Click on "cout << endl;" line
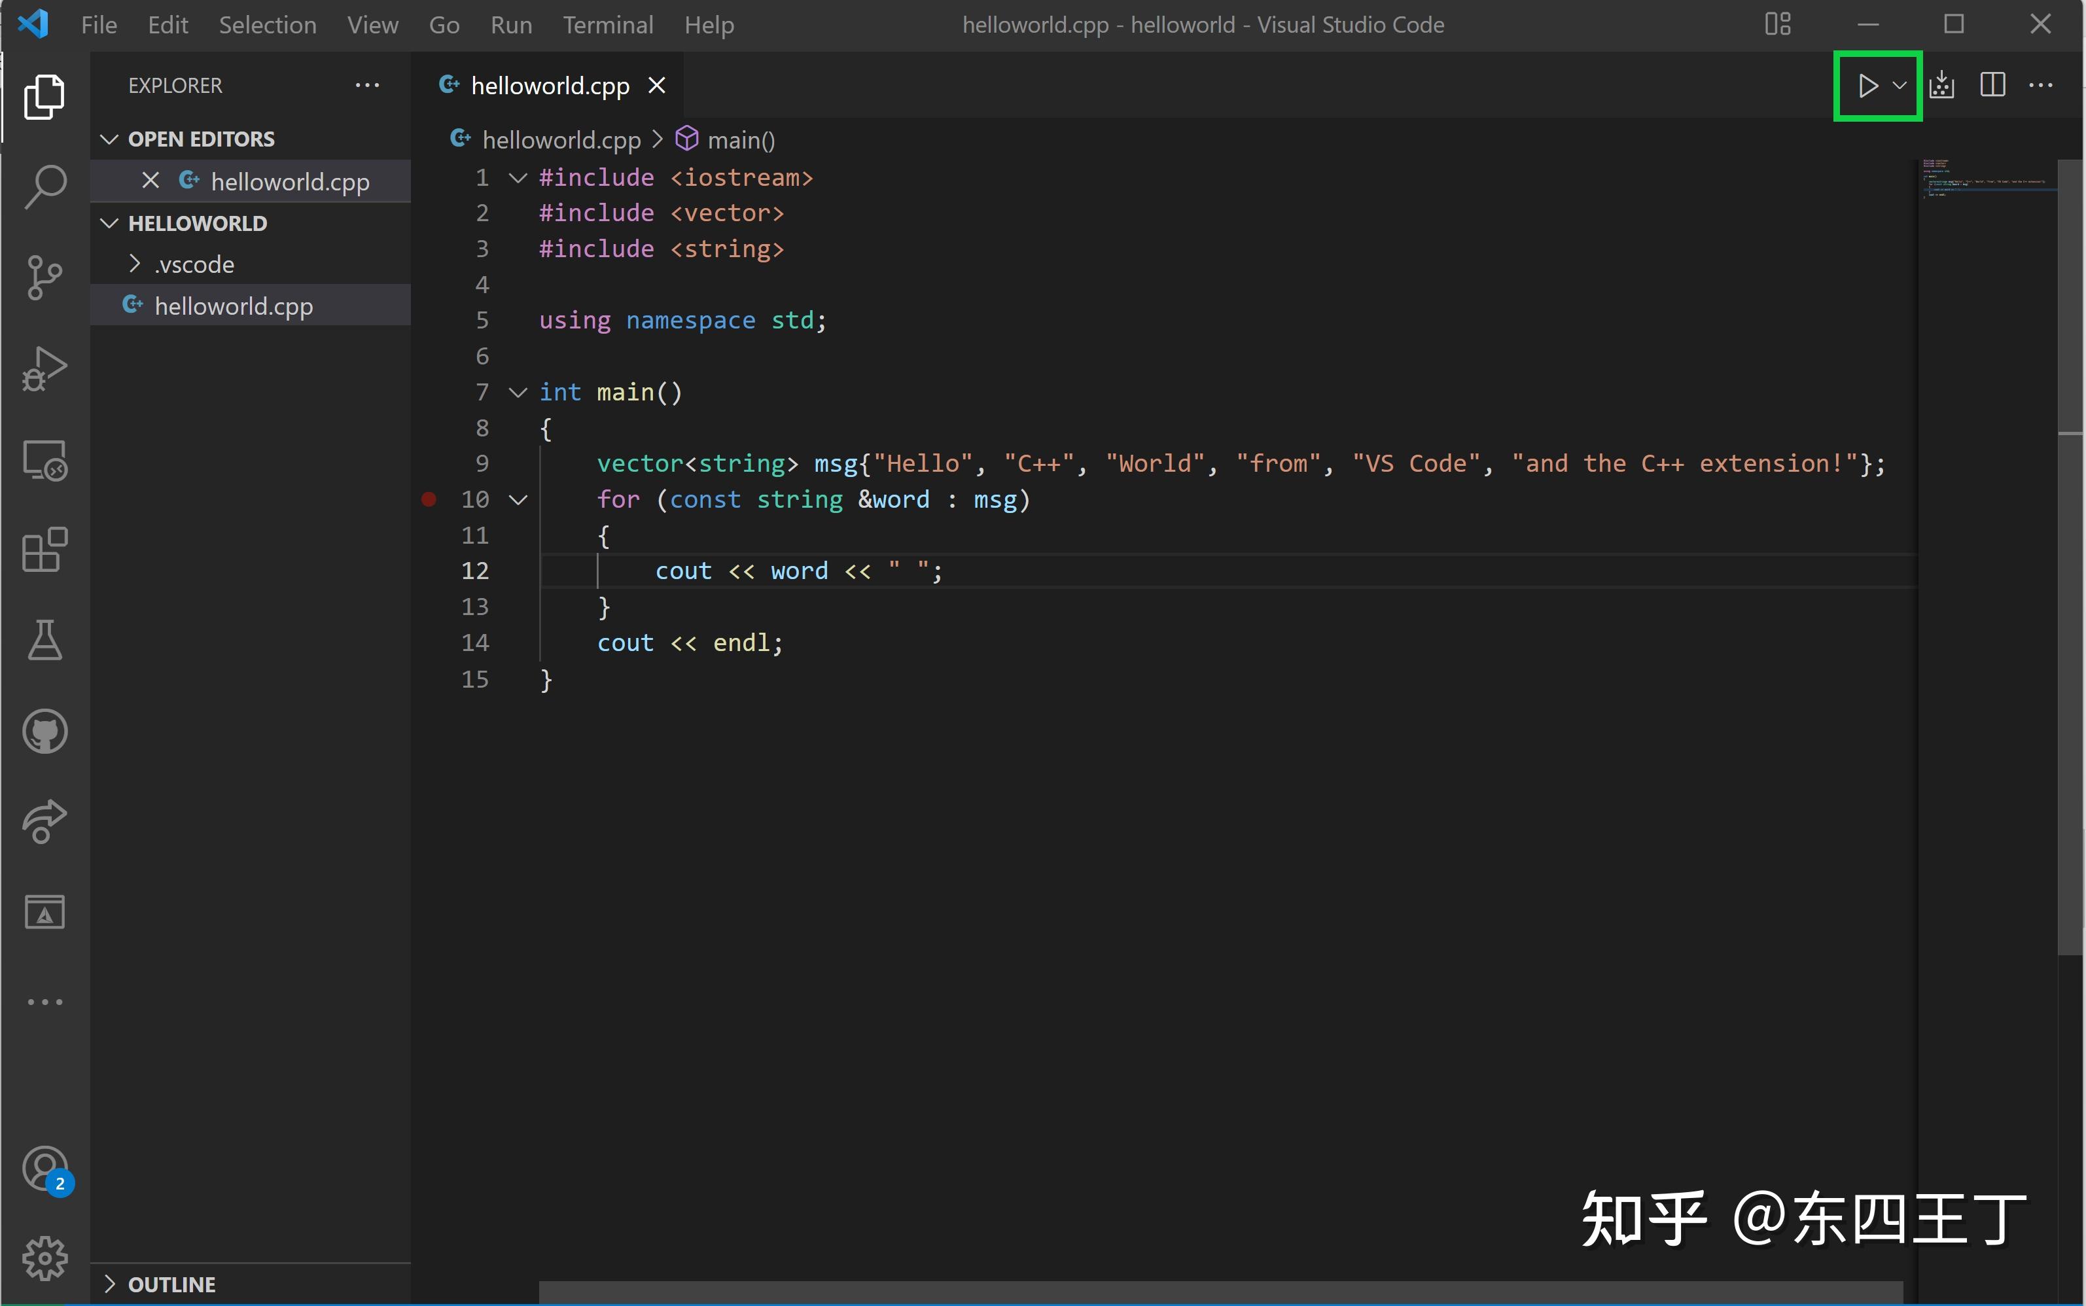Viewport: 2086px width, 1306px height. [x=690, y=643]
